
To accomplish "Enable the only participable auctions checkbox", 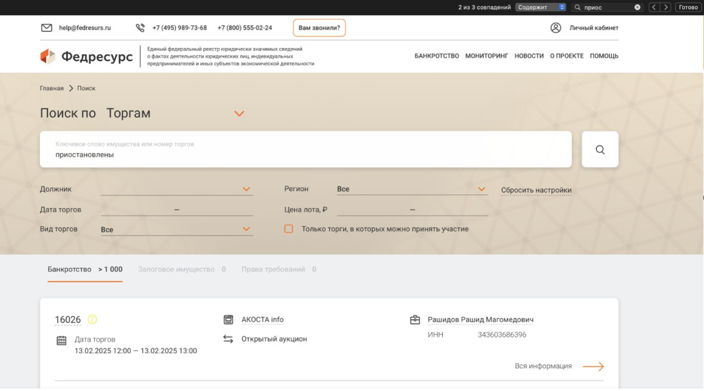I will [x=289, y=229].
